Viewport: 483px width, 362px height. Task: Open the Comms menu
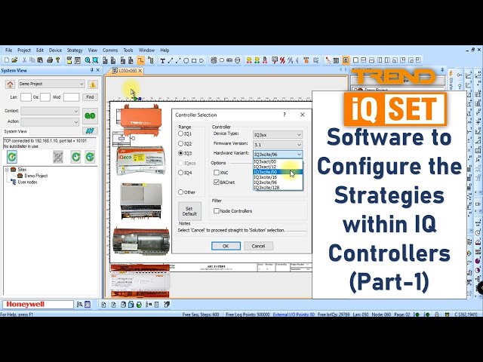pyautogui.click(x=110, y=51)
